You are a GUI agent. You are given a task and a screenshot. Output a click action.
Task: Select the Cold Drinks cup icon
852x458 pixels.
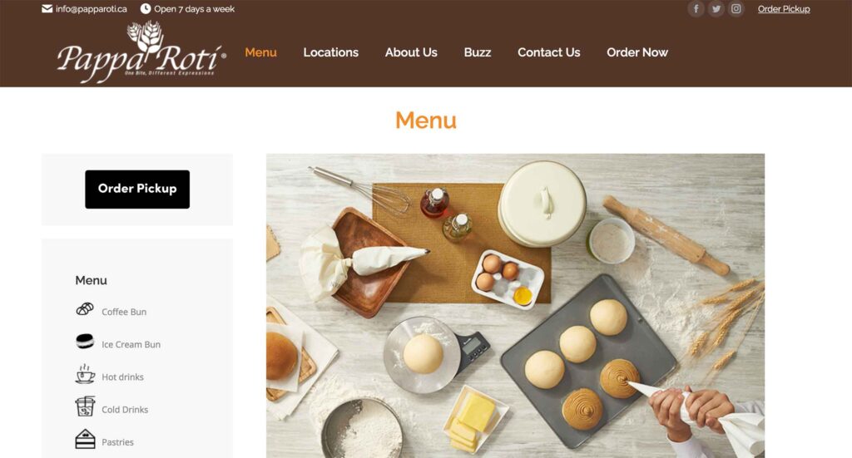[x=85, y=406]
